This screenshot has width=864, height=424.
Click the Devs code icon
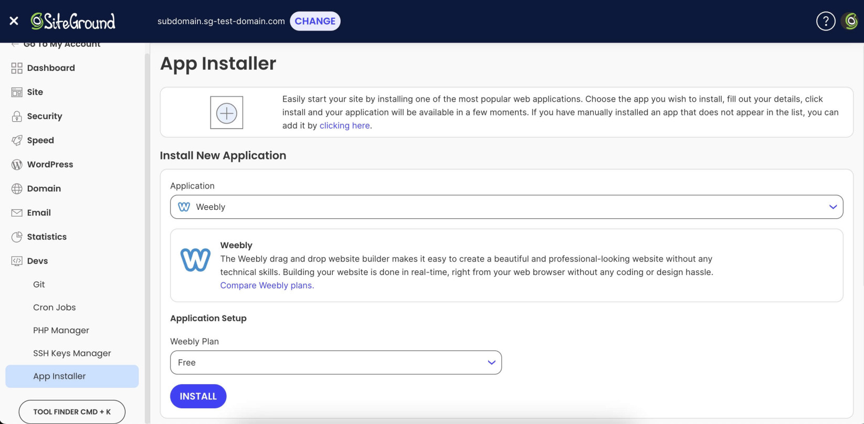click(17, 261)
